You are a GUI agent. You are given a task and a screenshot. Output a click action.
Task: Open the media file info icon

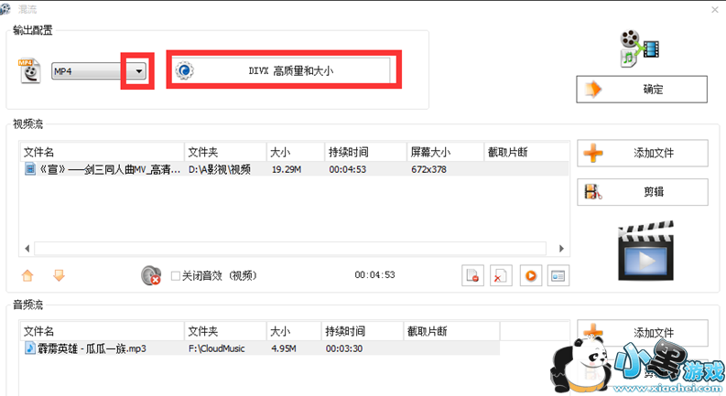(558, 275)
